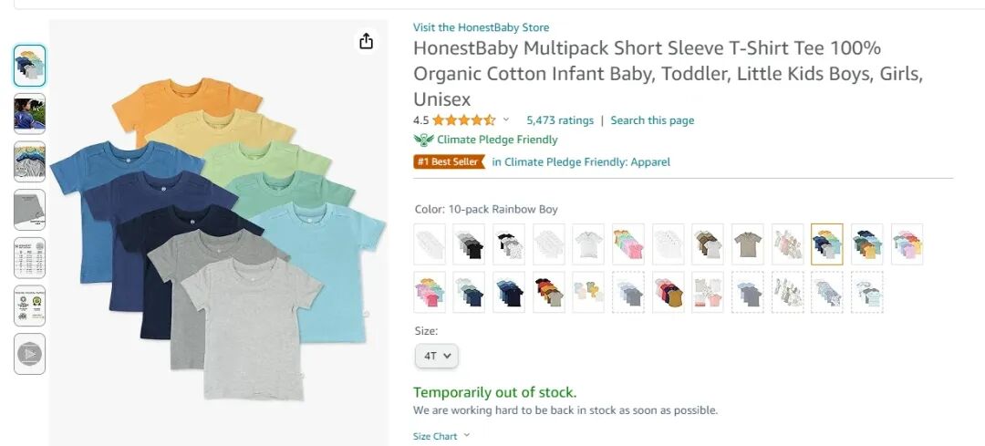
Task: Select the gray shirt detail thumbnail
Action: pos(29,210)
